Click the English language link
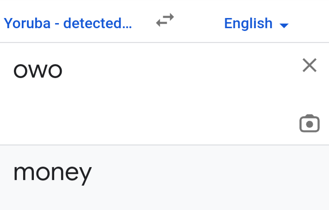This screenshot has height=210, width=329. tap(248, 23)
